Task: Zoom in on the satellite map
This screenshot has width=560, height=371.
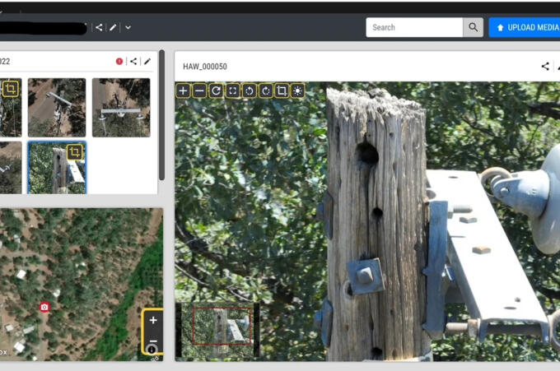Action: [153, 320]
